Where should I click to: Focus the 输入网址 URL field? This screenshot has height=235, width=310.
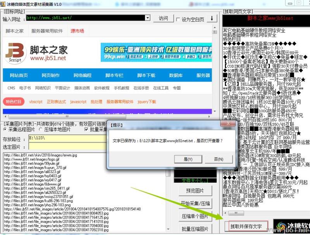coord(86,18)
